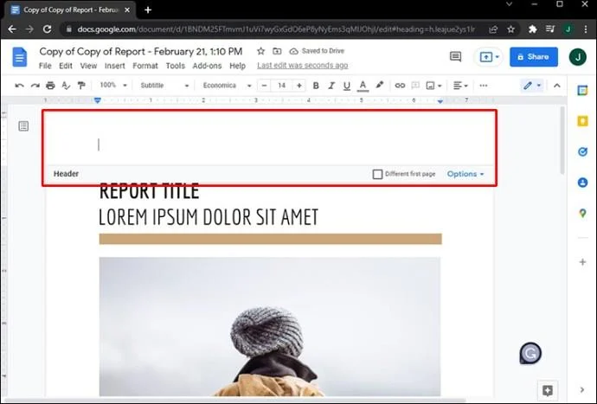Click the Explore button at bottom right

point(548,390)
